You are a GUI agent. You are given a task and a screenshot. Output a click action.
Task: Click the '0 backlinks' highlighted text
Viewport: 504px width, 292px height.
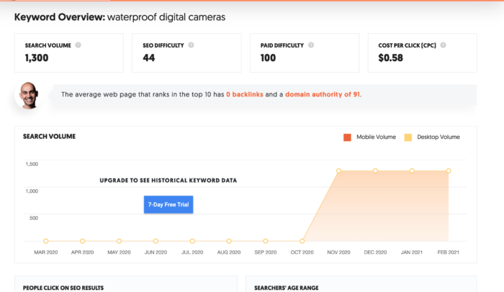pos(245,94)
